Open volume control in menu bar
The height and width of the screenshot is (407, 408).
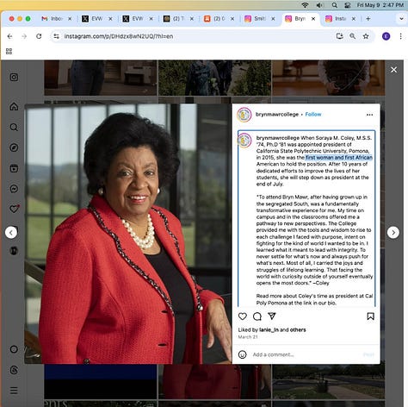click(319, 5)
